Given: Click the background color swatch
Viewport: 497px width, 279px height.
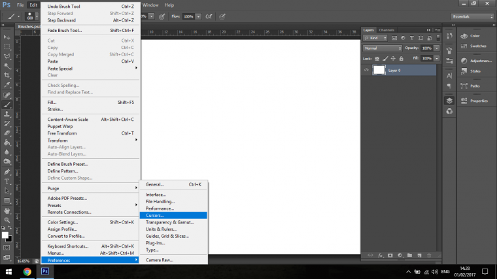Looking at the screenshot, I should pos(10,240).
